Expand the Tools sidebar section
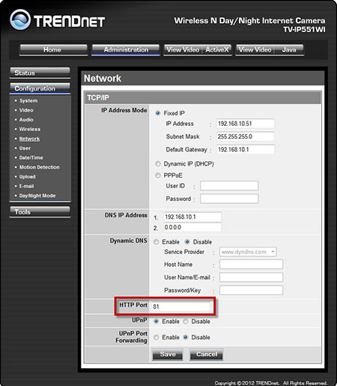 coord(40,212)
